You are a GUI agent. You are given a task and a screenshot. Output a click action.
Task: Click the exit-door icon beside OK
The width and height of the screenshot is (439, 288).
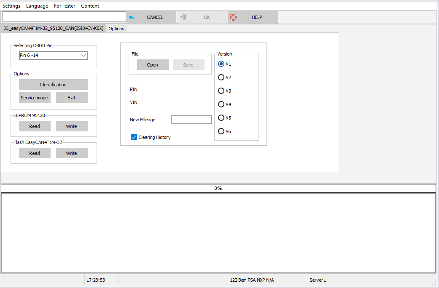(183, 17)
